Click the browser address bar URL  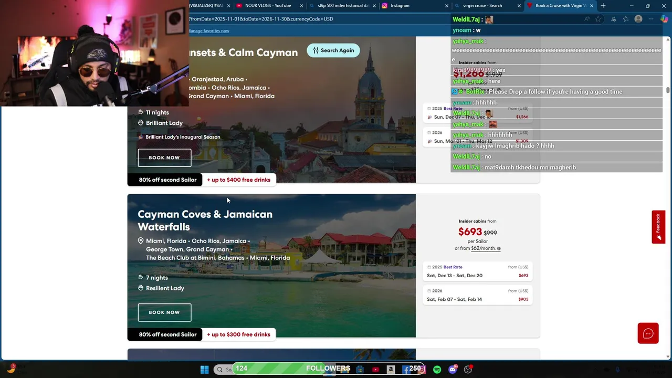pyautogui.click(x=261, y=19)
